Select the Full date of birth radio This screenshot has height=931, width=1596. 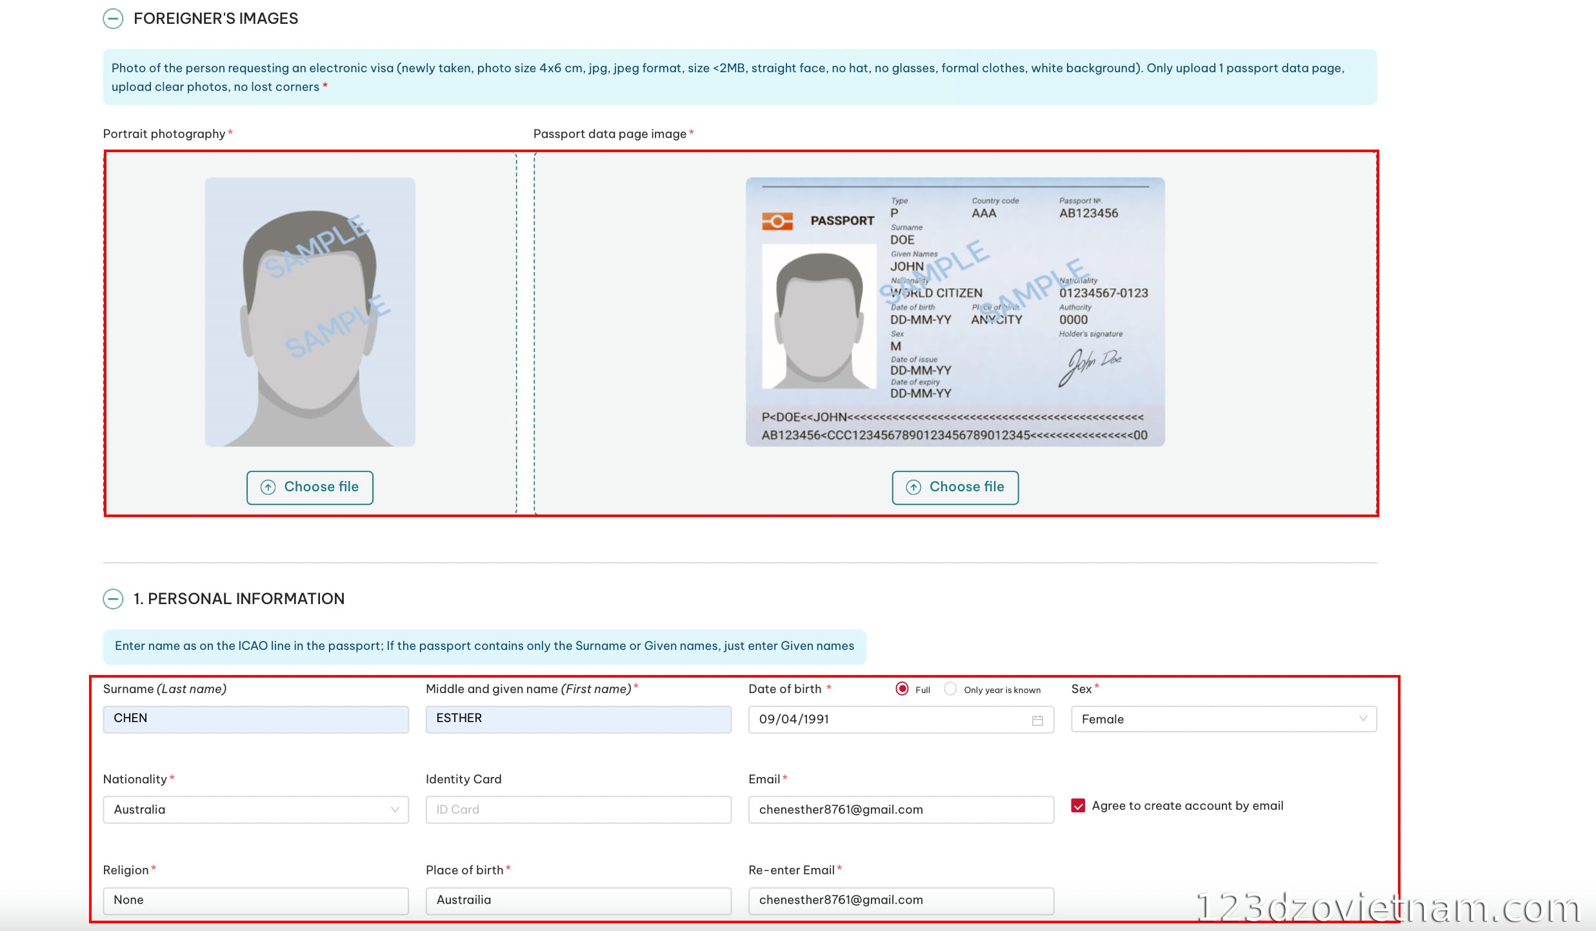pos(903,689)
